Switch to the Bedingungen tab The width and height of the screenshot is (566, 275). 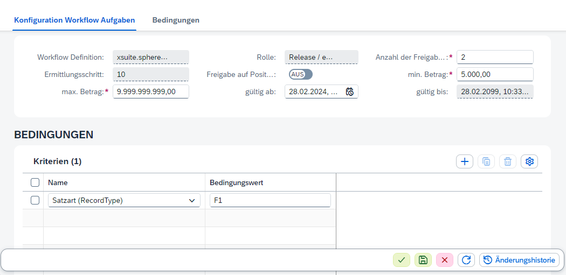pos(176,20)
